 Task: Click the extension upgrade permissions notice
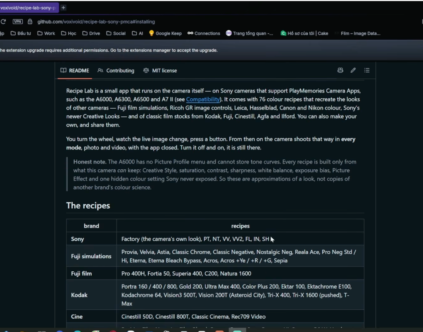(x=109, y=50)
